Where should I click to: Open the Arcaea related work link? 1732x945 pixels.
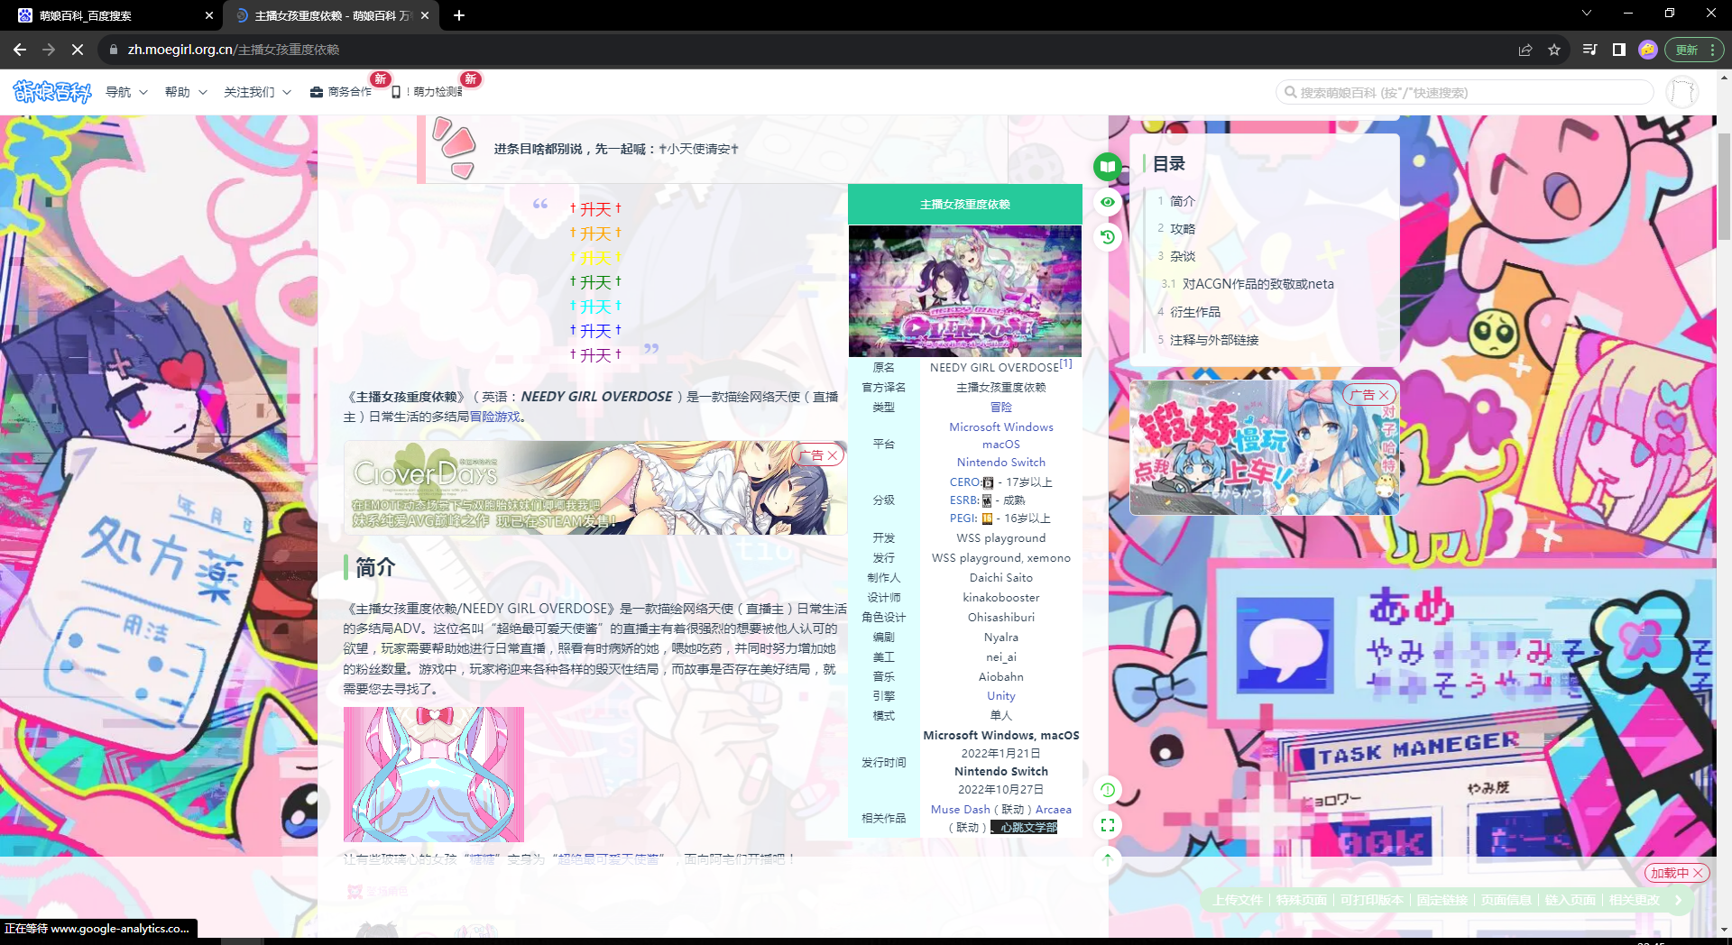coord(1053,810)
